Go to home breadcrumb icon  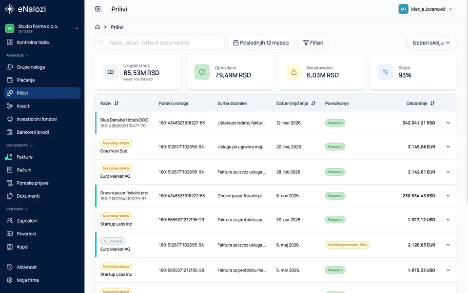tap(97, 27)
